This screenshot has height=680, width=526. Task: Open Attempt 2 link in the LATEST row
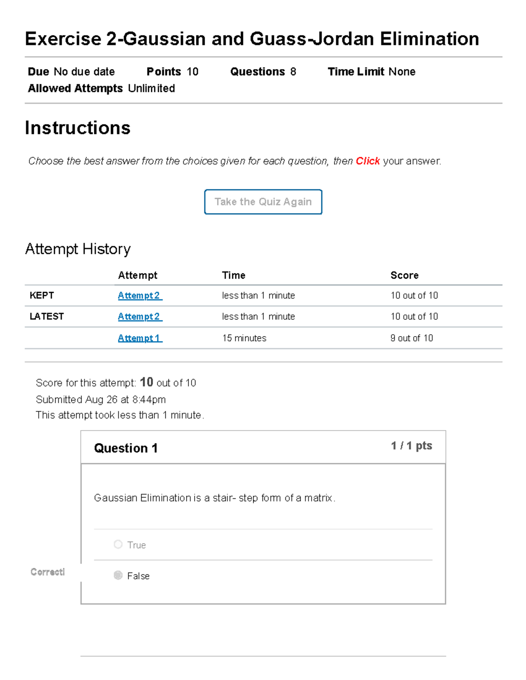coord(140,317)
